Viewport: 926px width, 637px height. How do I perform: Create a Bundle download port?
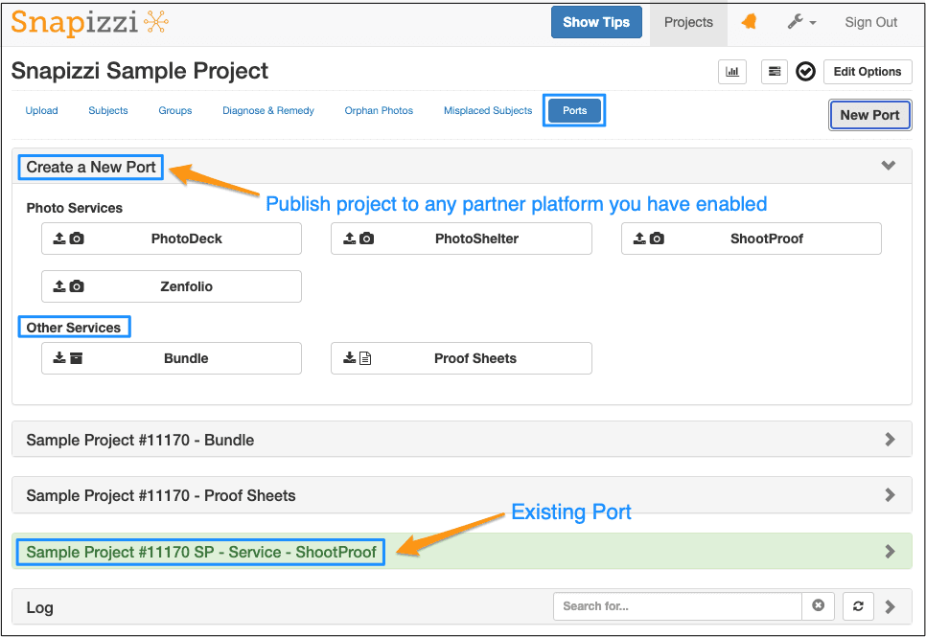pos(172,358)
